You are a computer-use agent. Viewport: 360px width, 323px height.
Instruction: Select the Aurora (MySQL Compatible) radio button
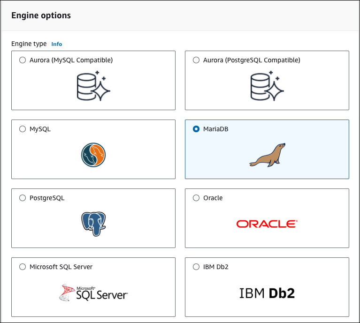(23, 60)
